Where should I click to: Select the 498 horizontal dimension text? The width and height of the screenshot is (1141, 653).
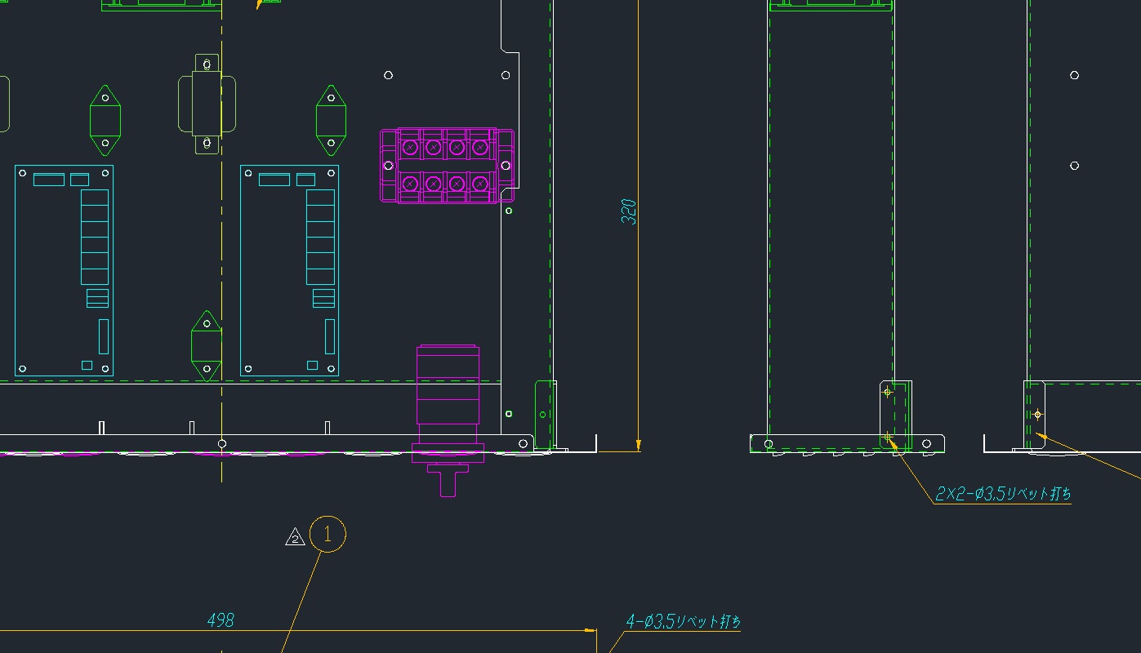point(221,620)
